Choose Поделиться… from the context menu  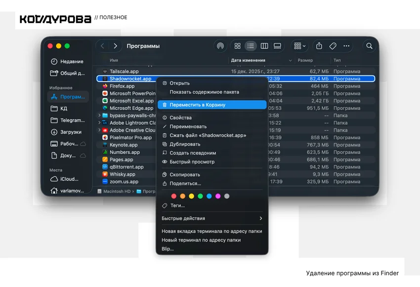pos(212,183)
